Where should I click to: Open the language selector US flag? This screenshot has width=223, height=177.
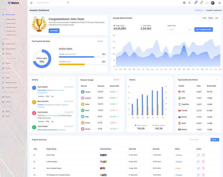point(184,3)
